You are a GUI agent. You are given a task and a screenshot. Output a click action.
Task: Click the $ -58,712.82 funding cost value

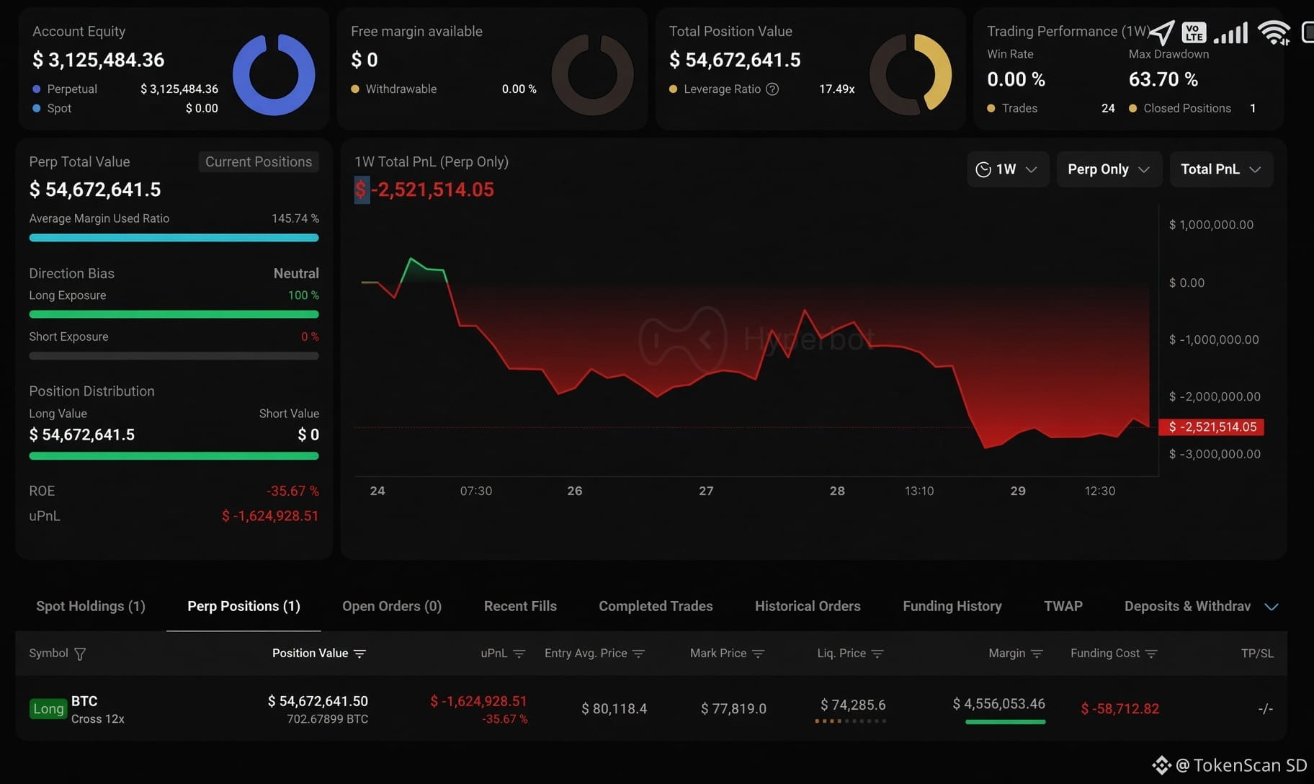(x=1119, y=708)
